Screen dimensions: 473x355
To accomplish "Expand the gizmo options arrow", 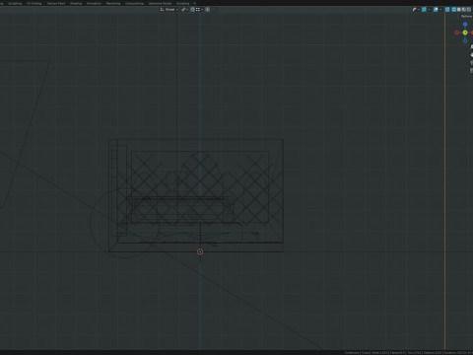I will (429, 10).
